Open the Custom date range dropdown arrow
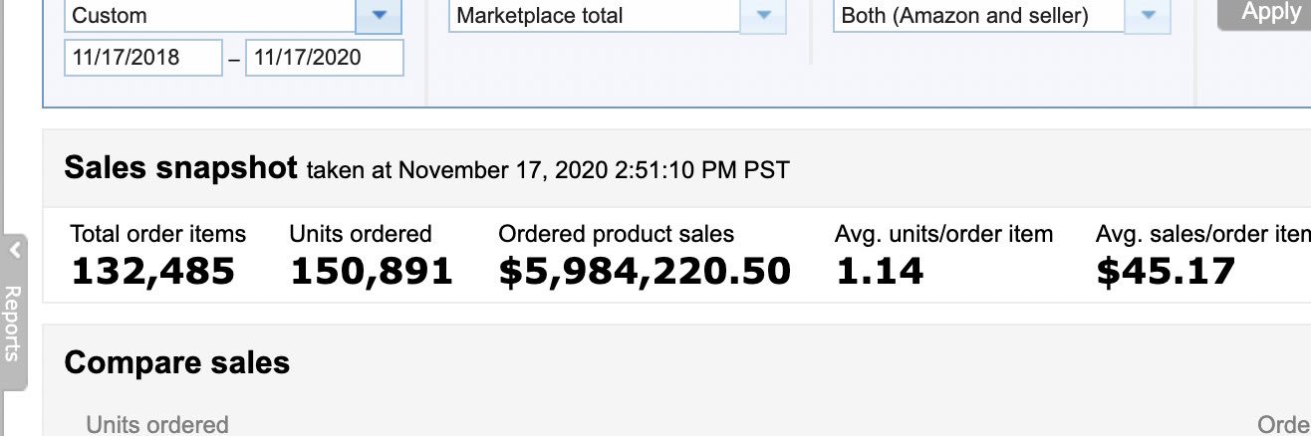This screenshot has height=436, width=1311. pyautogui.click(x=379, y=16)
